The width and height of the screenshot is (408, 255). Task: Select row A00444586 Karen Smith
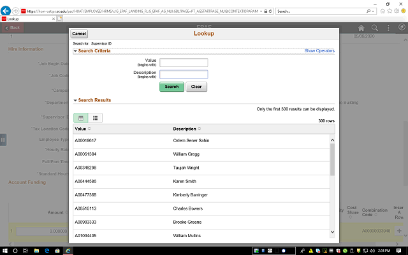(201, 181)
